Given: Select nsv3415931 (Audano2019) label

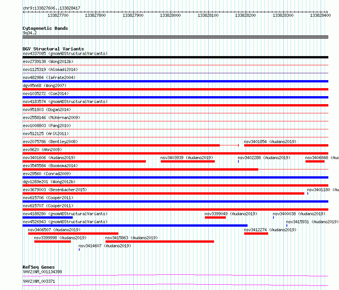Looking at the screenshot, I should [312, 222].
